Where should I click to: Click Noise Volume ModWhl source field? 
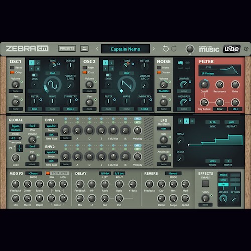tap(164, 91)
